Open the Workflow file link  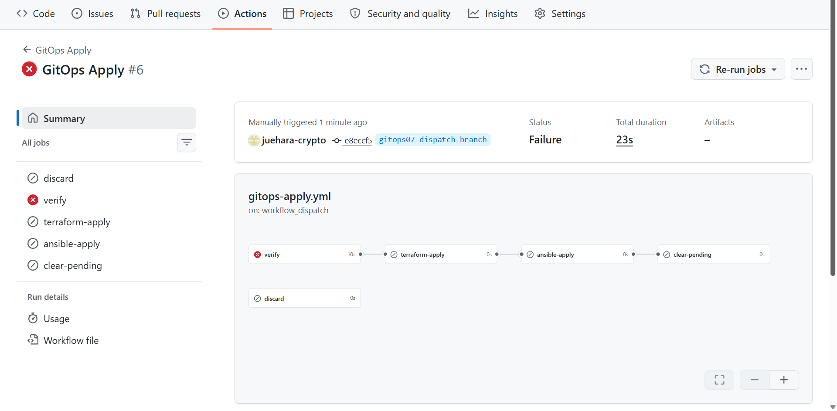coord(109,340)
